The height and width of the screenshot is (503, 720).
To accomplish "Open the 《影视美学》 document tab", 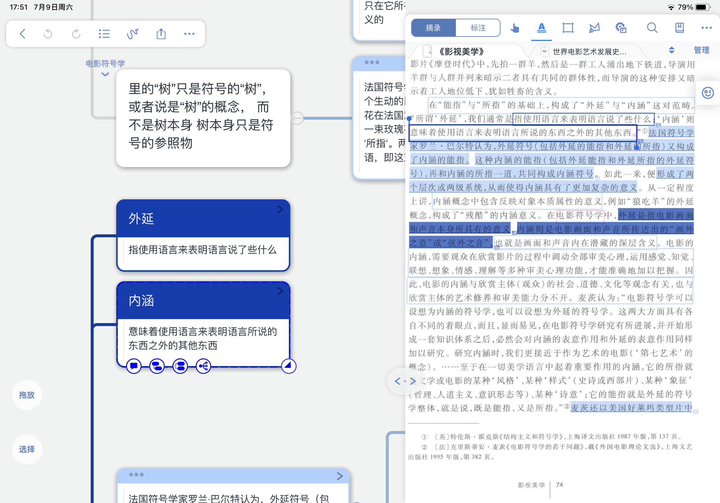I will [x=461, y=51].
